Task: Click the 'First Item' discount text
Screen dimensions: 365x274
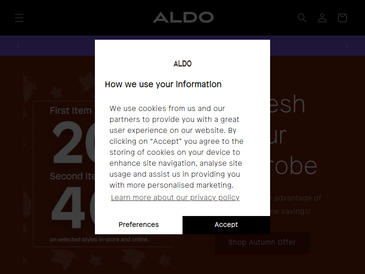Action: (x=71, y=111)
